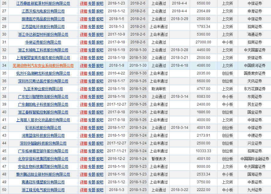Click 专题 for 广东朝阳电子 row

coord(92,105)
